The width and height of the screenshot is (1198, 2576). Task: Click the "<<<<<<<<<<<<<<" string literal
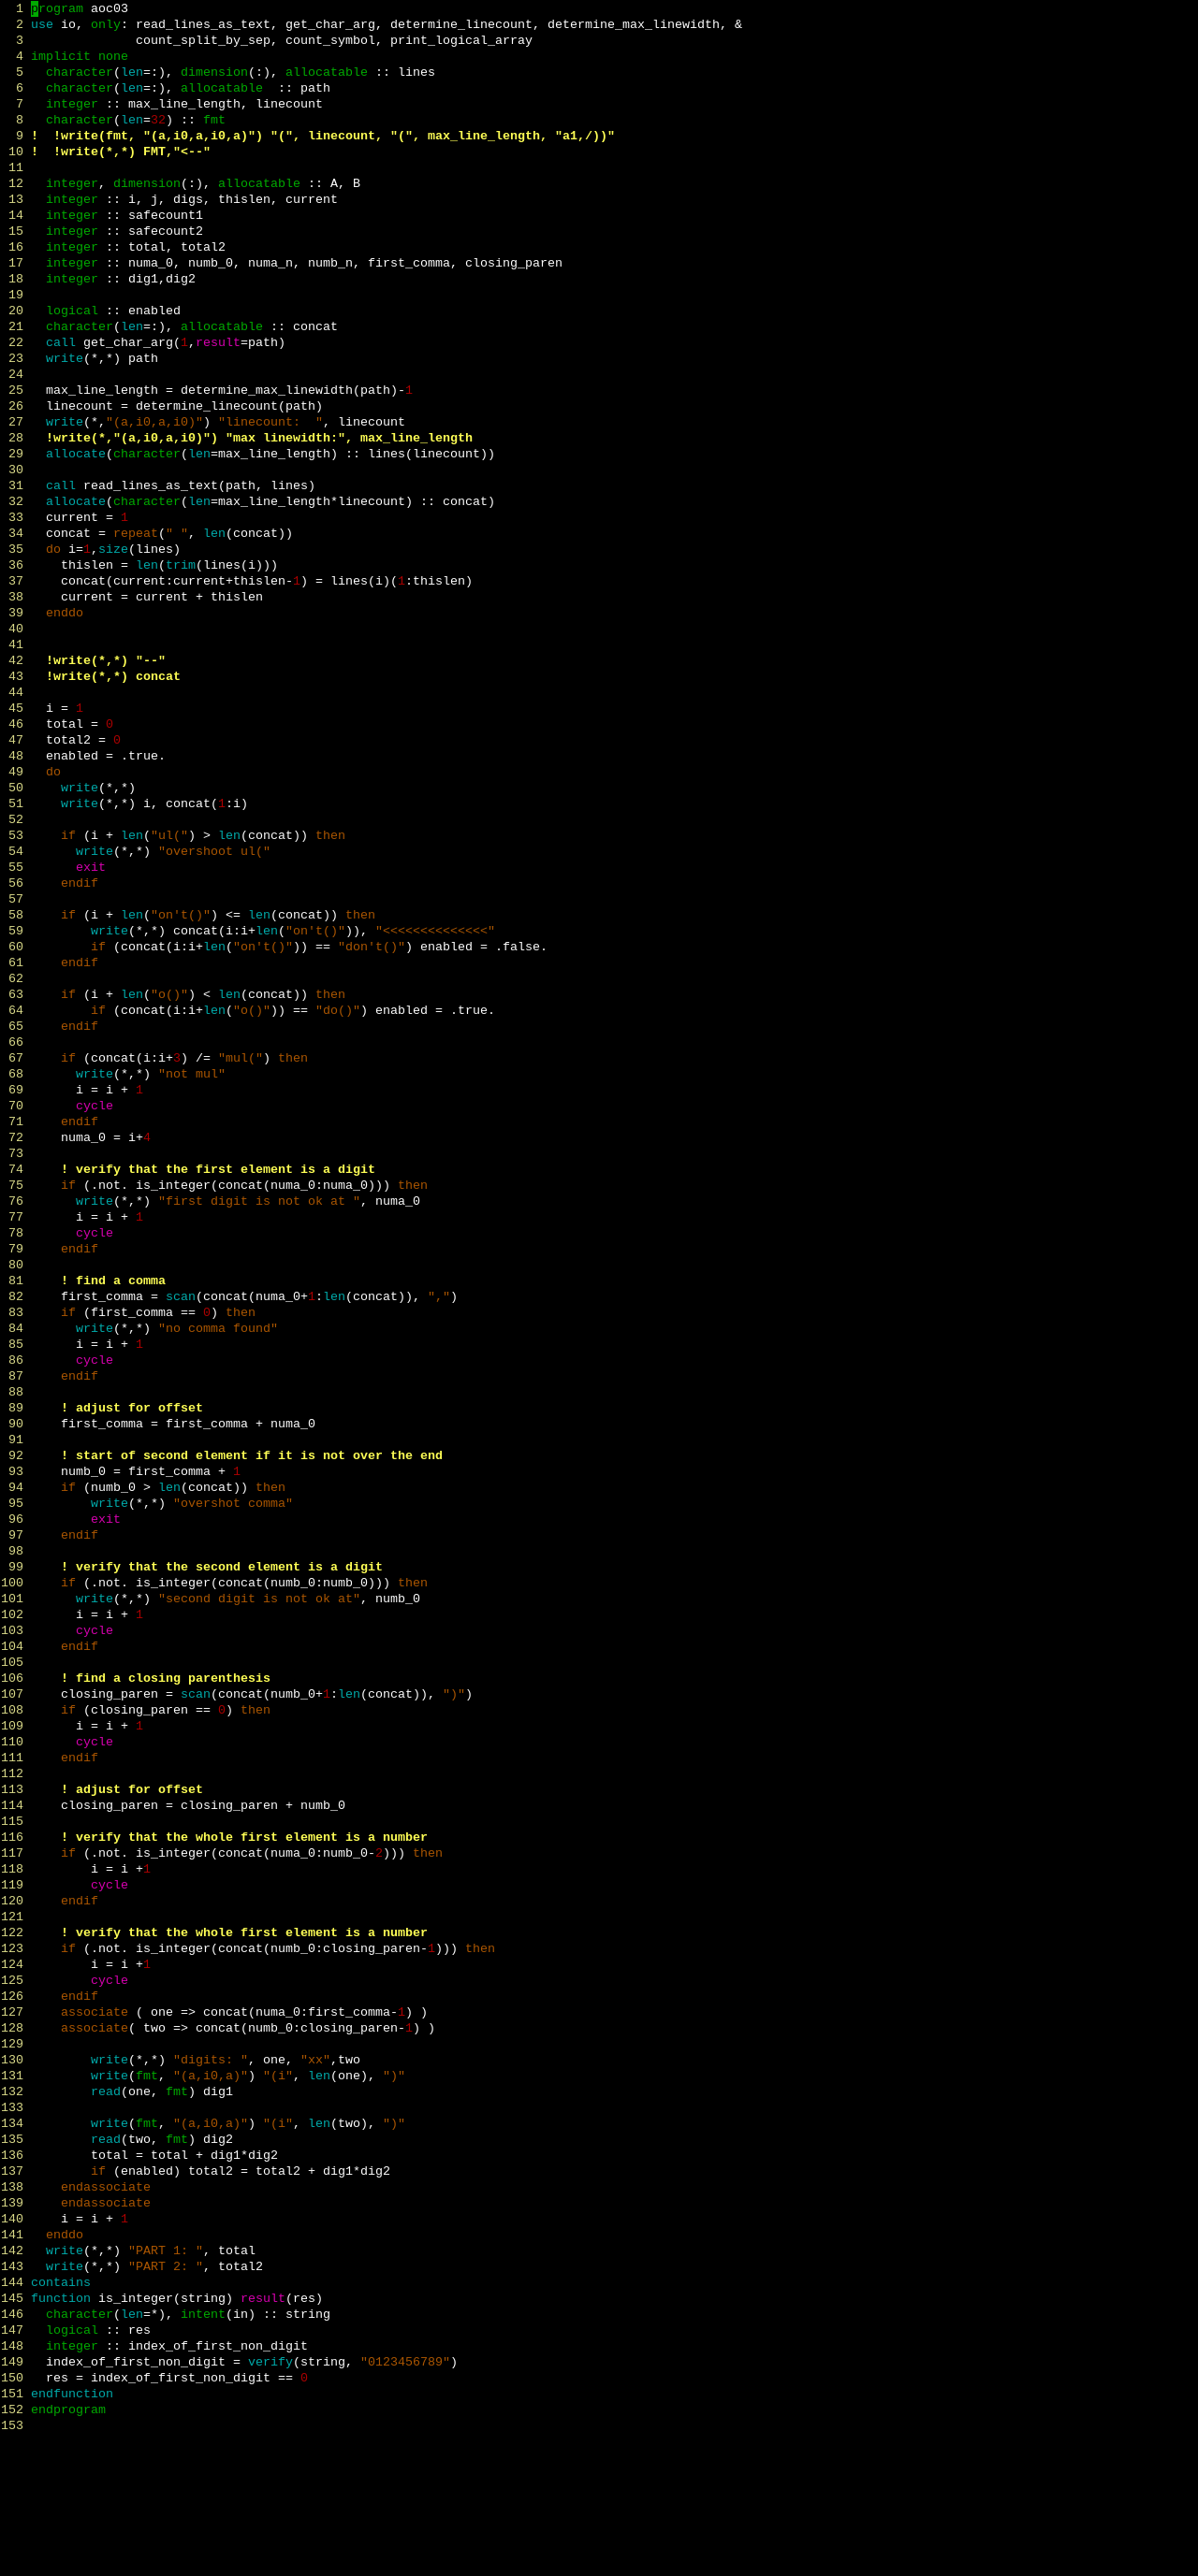point(435,932)
